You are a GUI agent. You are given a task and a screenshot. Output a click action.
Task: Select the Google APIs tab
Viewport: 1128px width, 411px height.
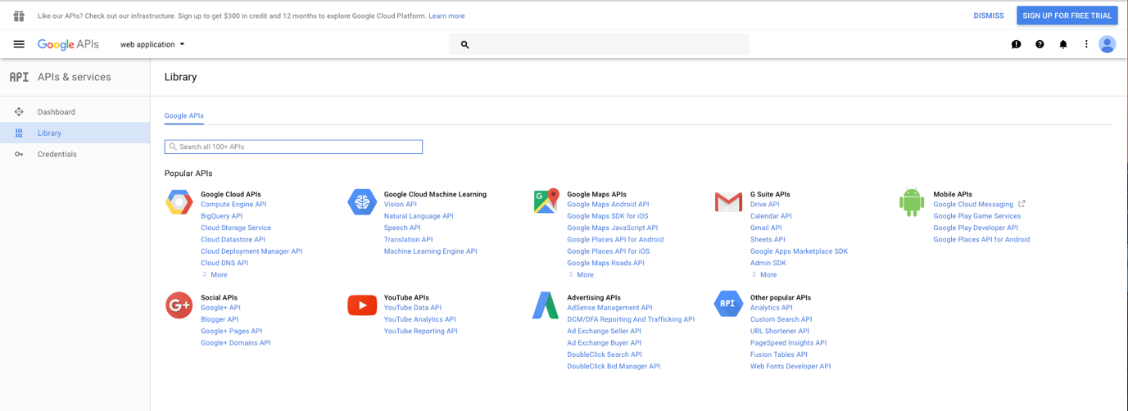click(184, 115)
